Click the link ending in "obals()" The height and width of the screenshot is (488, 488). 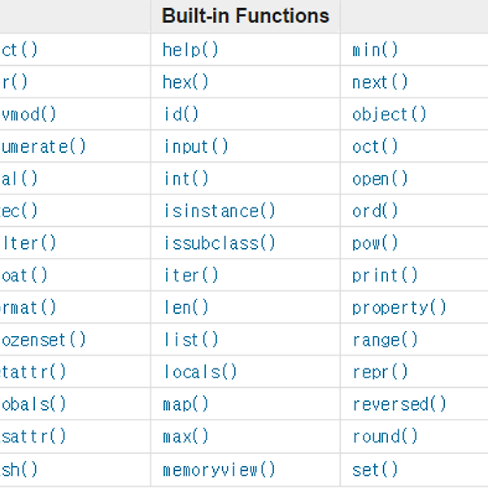point(33,405)
